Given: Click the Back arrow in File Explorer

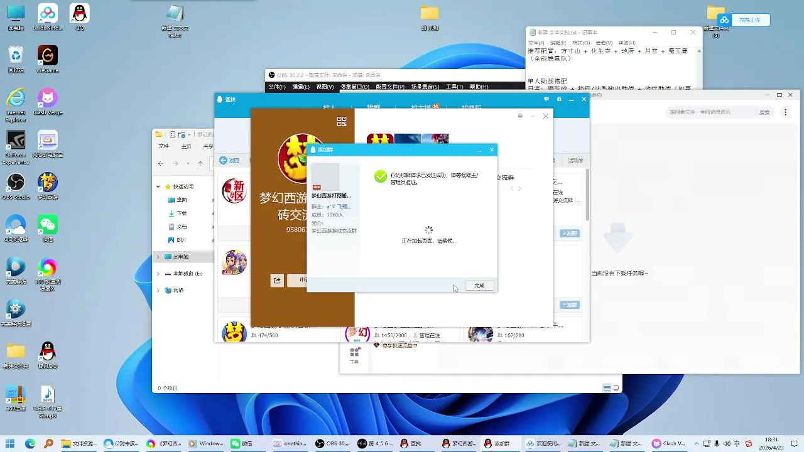Looking at the screenshot, I should pyautogui.click(x=161, y=164).
